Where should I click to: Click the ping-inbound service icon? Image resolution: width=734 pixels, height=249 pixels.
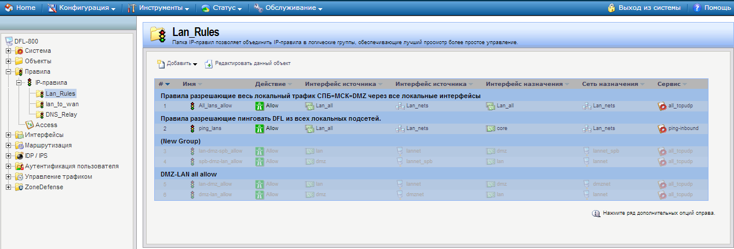[x=662, y=128]
